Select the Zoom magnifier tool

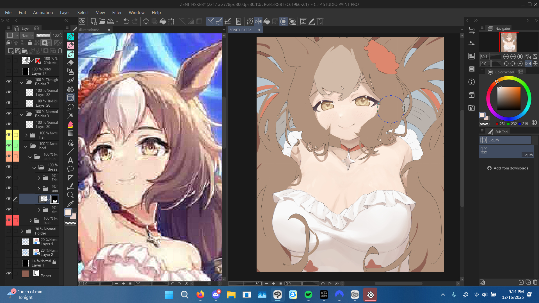[70, 195]
